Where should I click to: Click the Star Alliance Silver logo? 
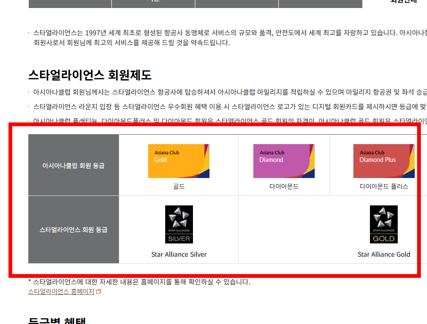coord(179,224)
